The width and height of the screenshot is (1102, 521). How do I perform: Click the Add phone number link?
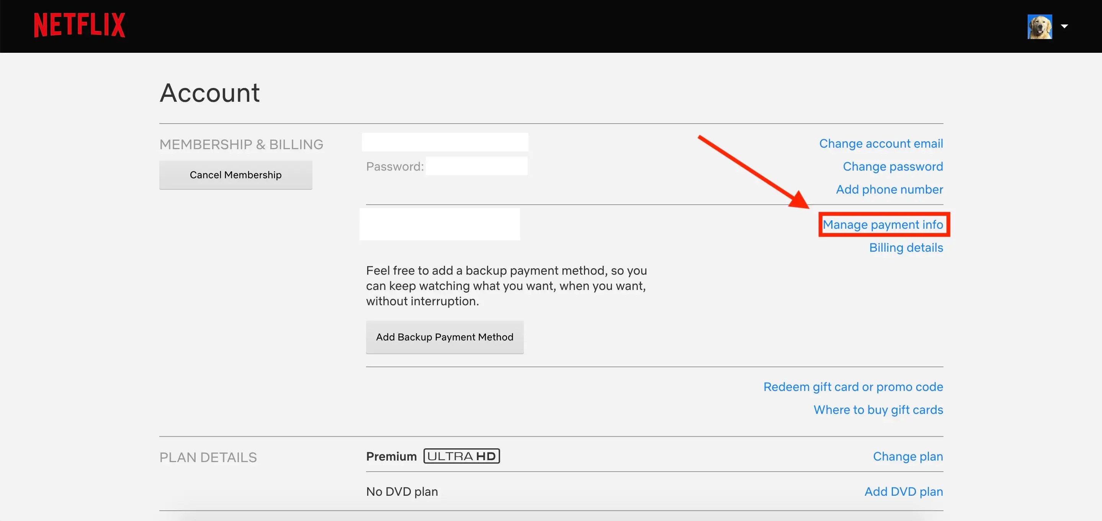[x=889, y=189]
